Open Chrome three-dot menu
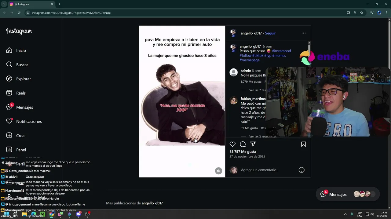Screen dimensions: 391x219 387,13
